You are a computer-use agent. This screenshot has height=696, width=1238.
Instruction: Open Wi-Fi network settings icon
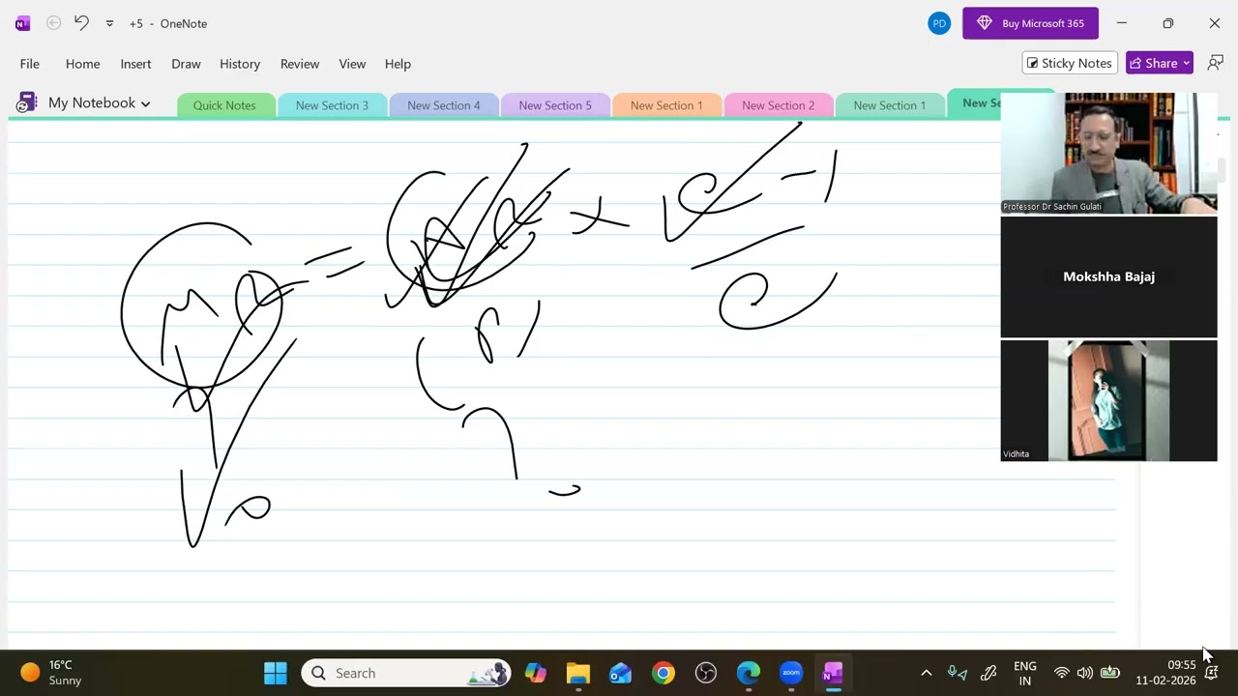(x=1062, y=673)
